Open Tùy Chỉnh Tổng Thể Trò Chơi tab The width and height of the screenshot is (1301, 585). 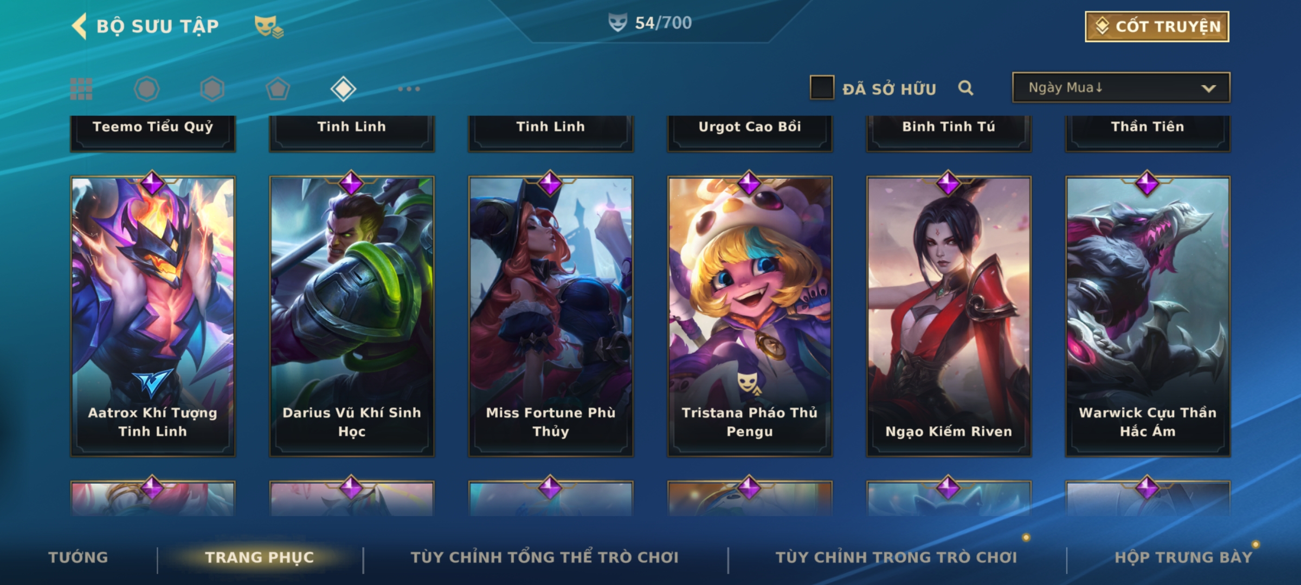tap(544, 557)
